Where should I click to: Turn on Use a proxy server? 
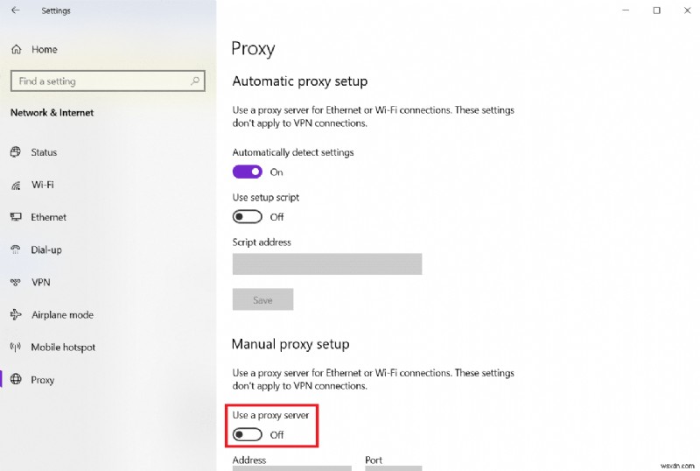[x=248, y=434]
